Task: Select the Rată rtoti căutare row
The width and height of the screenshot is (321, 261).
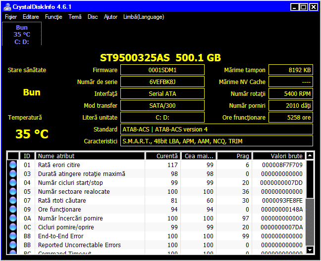Action: 156,200
